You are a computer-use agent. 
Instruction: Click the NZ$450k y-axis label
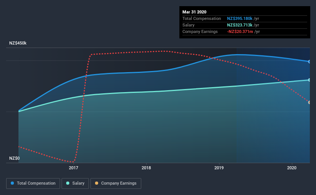click(18, 43)
